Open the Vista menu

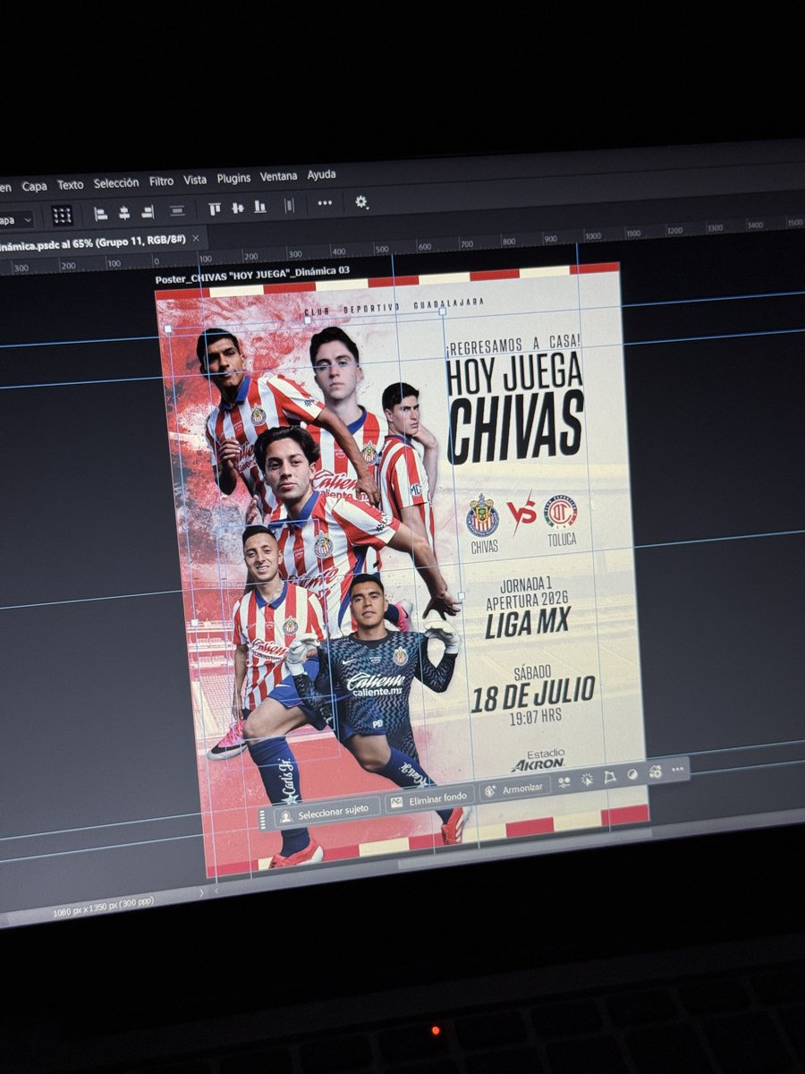(x=195, y=179)
